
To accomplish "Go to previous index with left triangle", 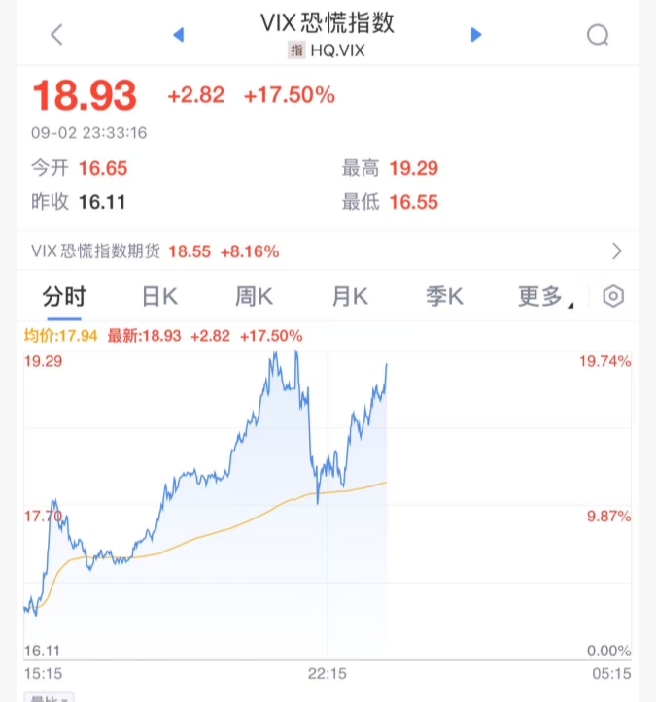I will pyautogui.click(x=179, y=35).
